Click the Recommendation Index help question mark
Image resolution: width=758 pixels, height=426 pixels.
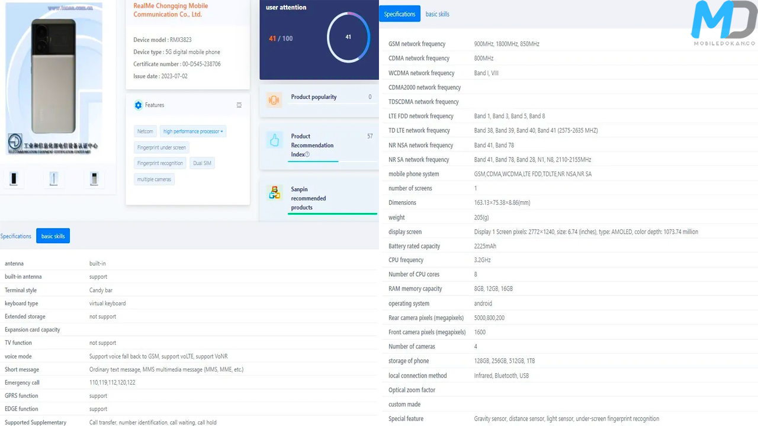(x=307, y=154)
